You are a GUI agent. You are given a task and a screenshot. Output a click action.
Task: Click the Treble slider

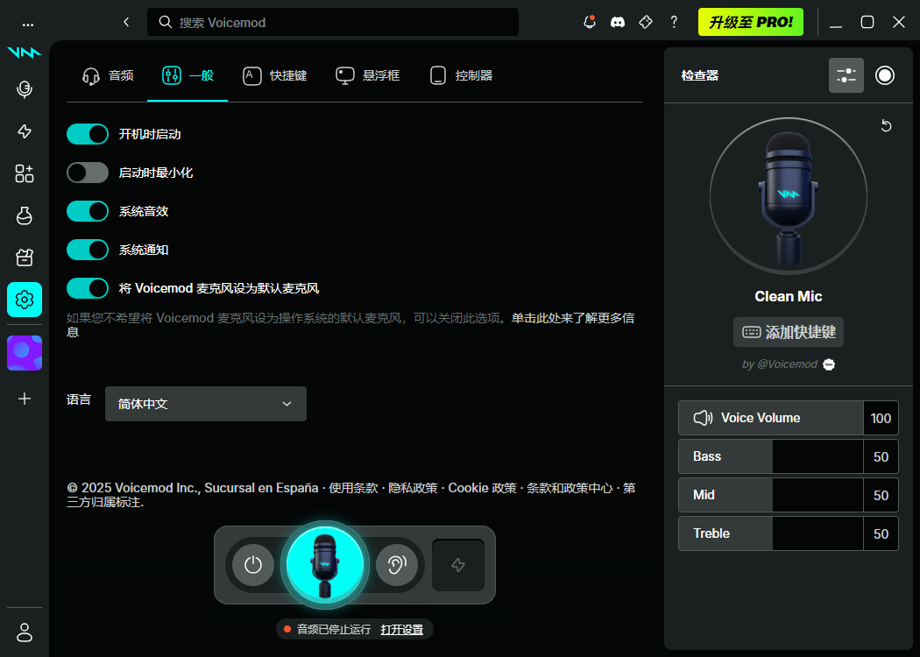pos(771,533)
